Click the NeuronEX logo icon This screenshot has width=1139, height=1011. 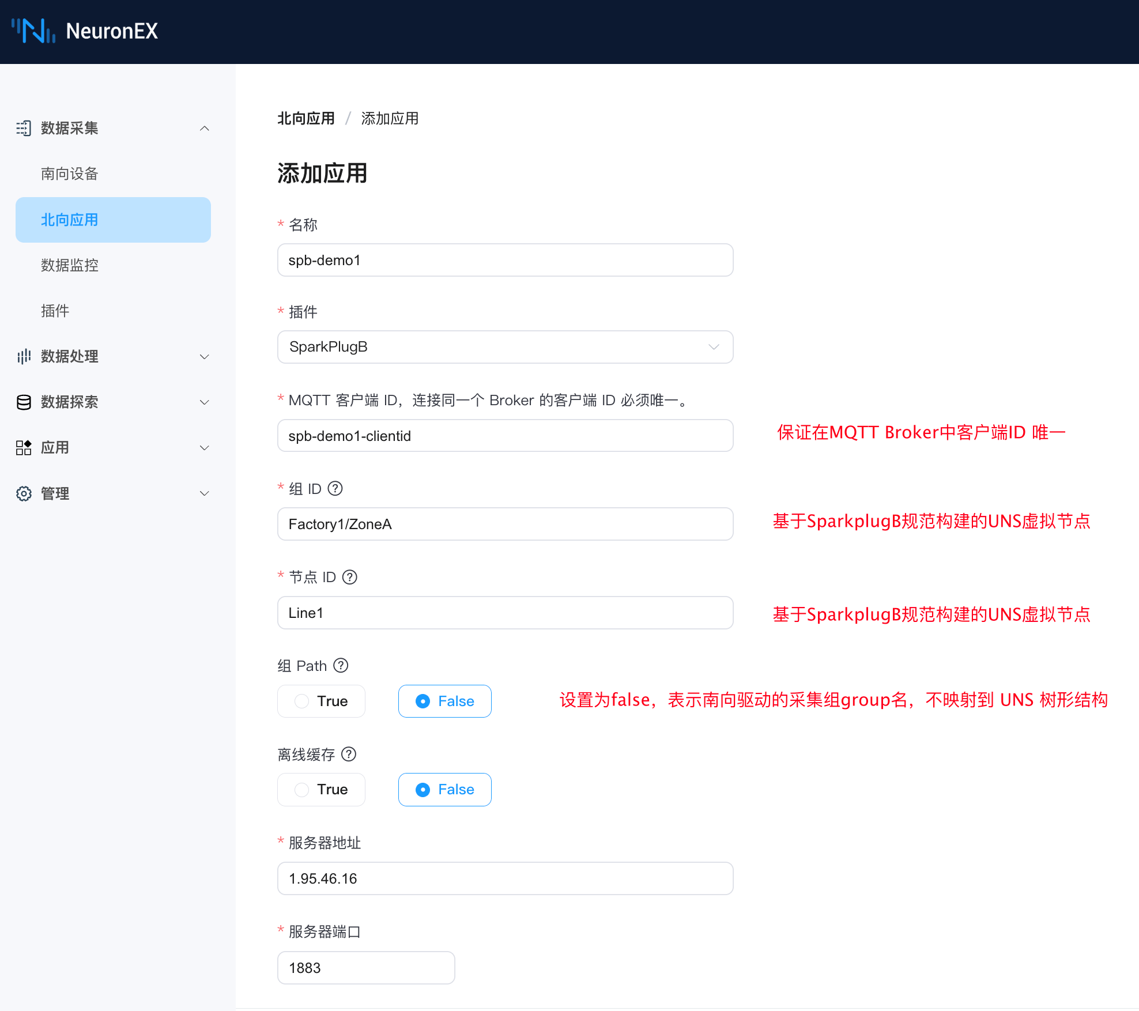pos(33,31)
